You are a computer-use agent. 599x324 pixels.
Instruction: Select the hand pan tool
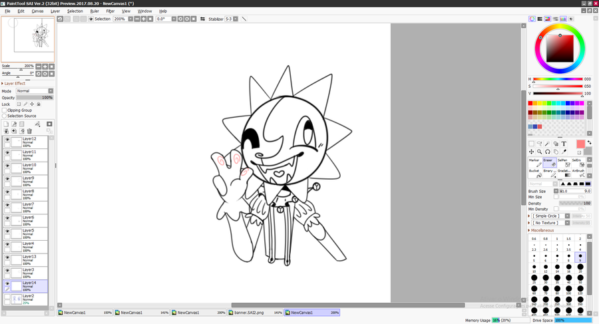(556, 152)
